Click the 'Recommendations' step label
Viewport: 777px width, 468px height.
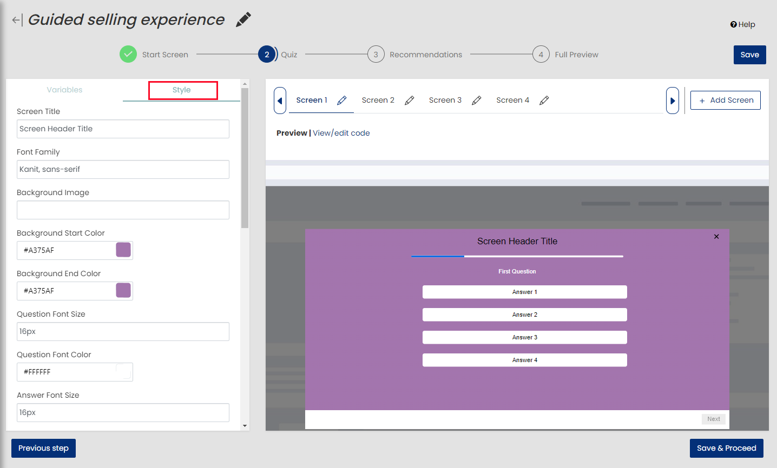426,55
